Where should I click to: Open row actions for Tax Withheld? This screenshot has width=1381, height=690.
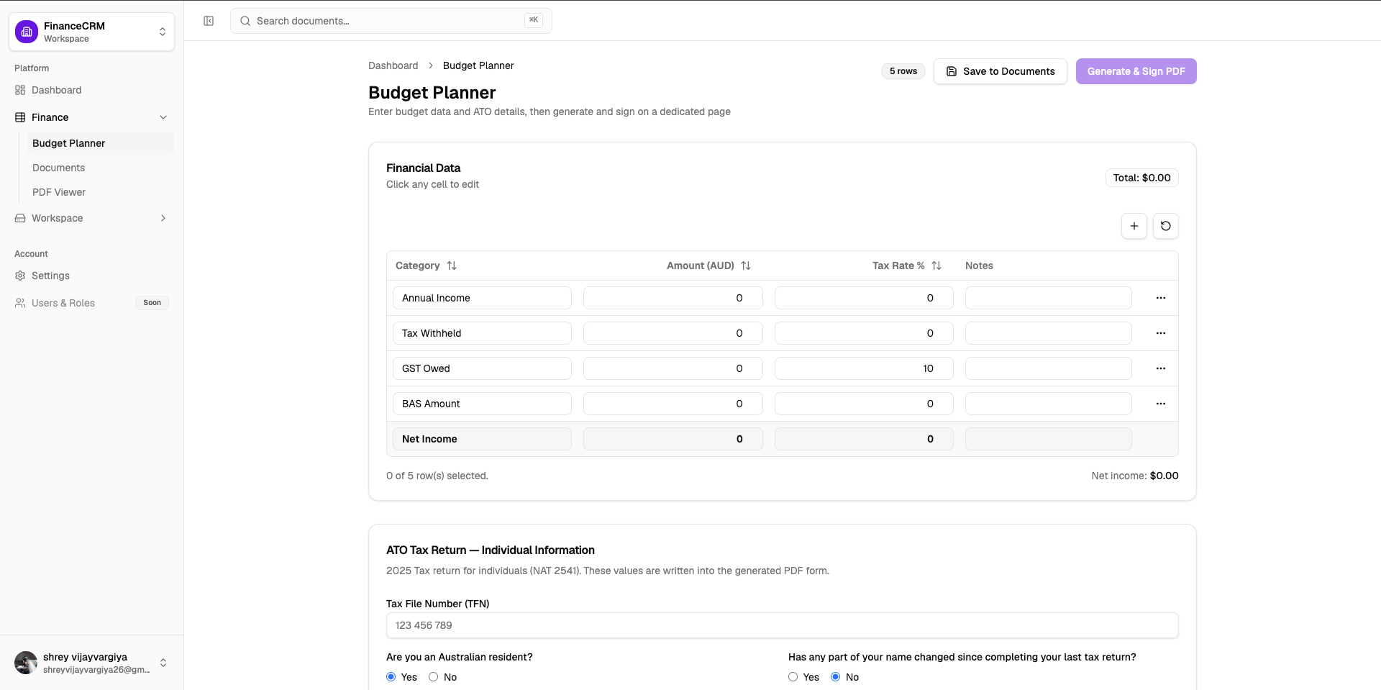point(1160,333)
